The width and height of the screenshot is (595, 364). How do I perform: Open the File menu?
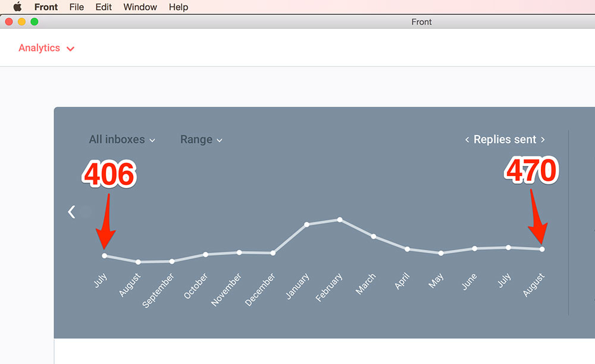tap(77, 7)
